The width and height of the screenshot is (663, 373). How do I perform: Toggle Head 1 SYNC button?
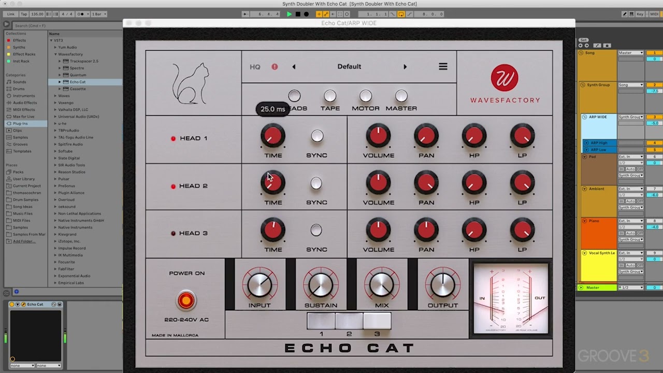point(317,136)
